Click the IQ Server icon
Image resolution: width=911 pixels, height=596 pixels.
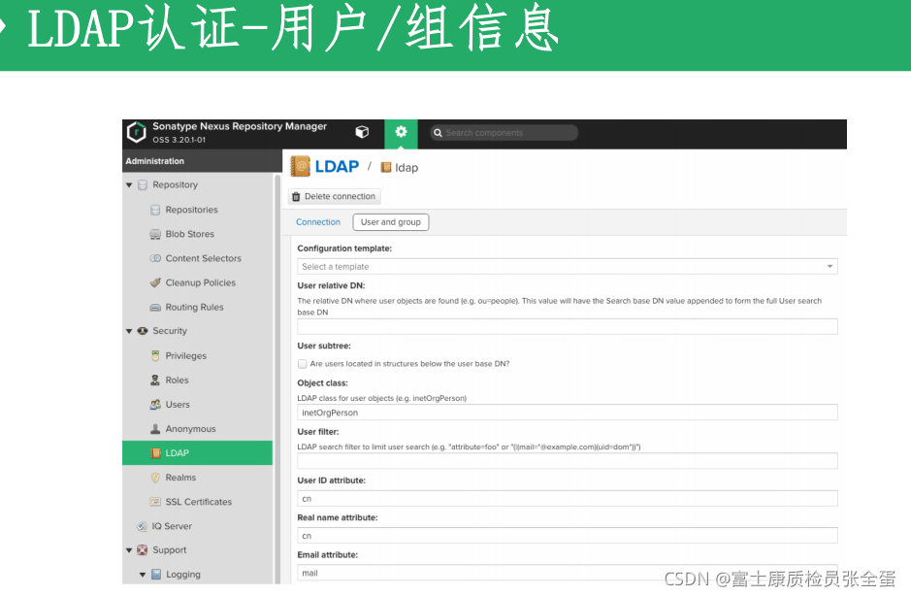[x=142, y=526]
